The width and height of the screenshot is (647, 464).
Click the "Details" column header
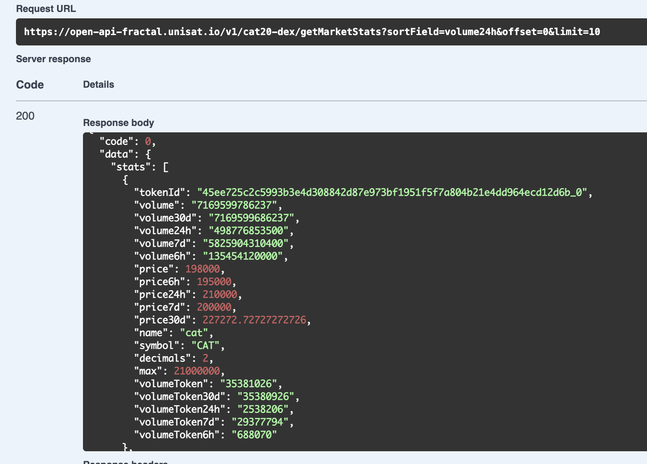[x=99, y=85]
